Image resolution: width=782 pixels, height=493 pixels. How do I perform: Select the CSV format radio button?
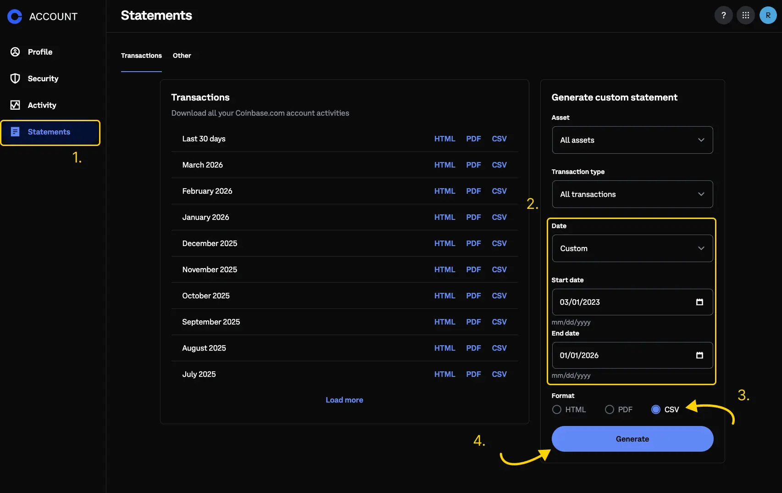coord(656,409)
